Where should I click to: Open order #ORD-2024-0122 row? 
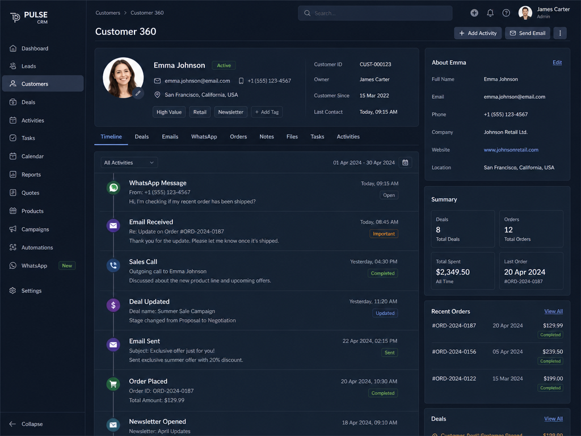(x=497, y=383)
